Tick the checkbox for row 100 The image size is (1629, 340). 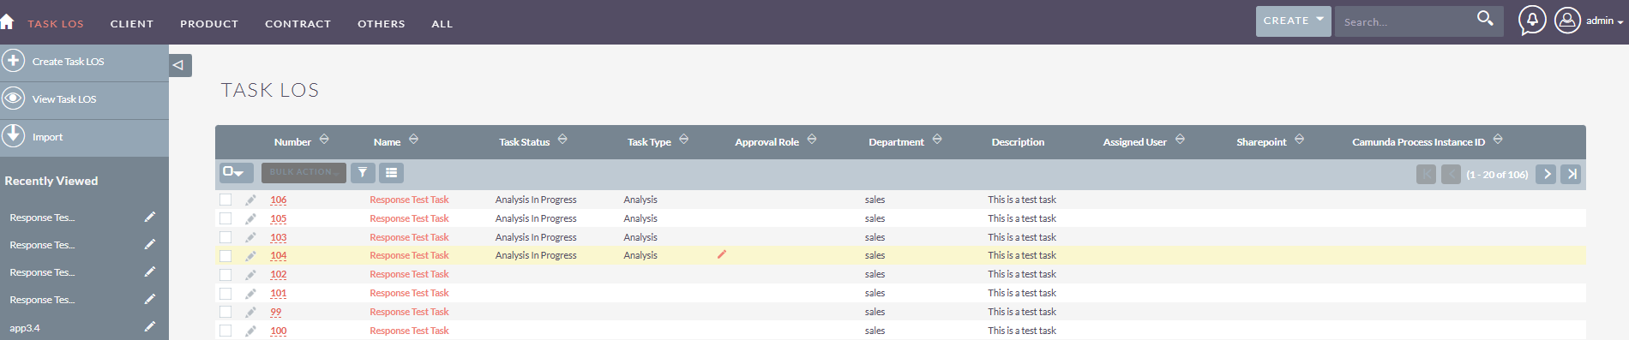pyautogui.click(x=225, y=331)
